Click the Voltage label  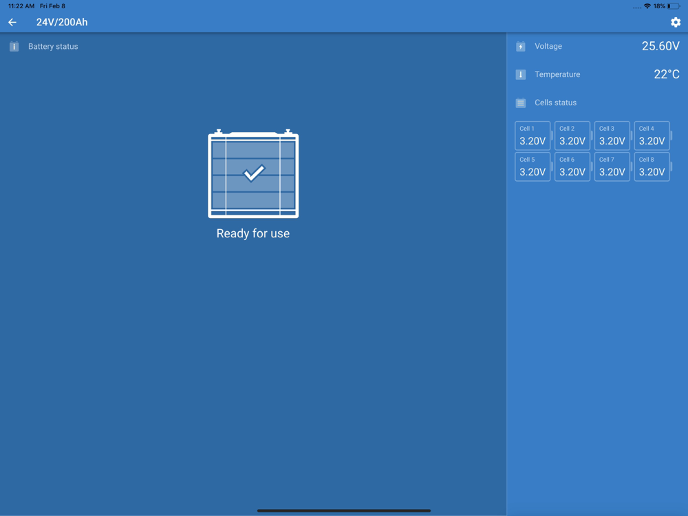tap(548, 46)
